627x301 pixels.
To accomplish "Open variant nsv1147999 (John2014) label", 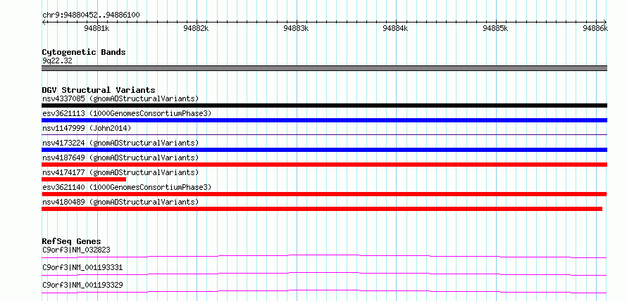I will click(87, 128).
